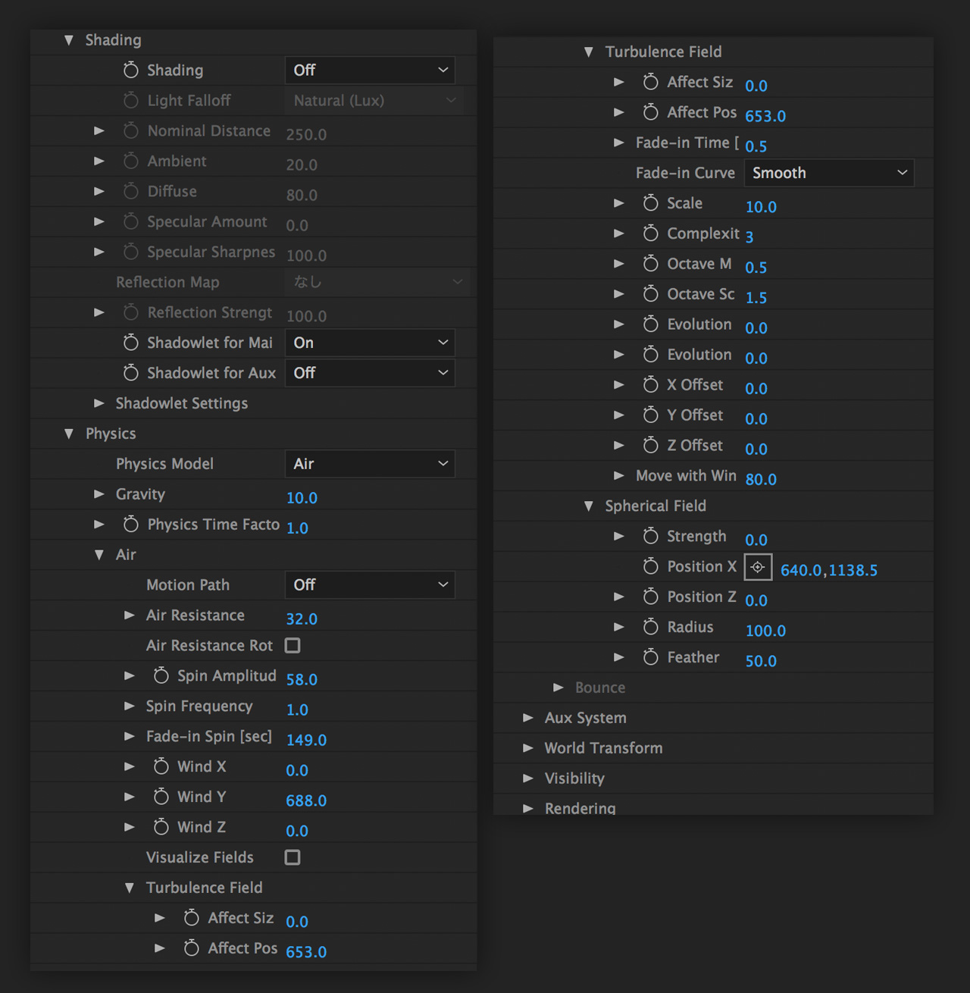The image size is (970, 993).
Task: Expand the Shadowlet Settings group
Action: 99,403
